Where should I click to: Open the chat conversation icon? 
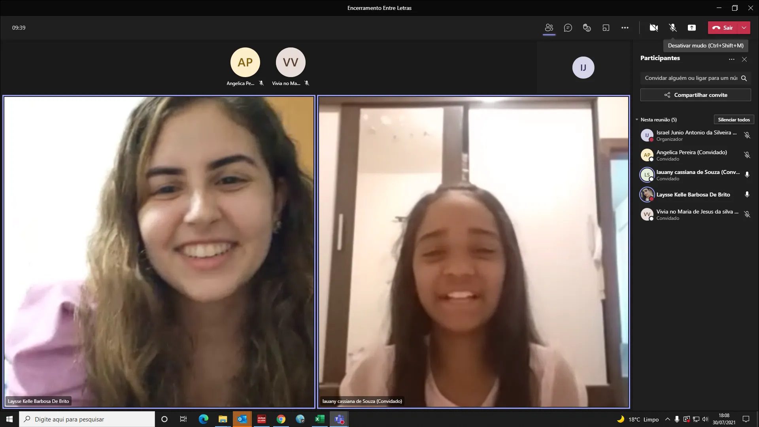[x=568, y=28]
